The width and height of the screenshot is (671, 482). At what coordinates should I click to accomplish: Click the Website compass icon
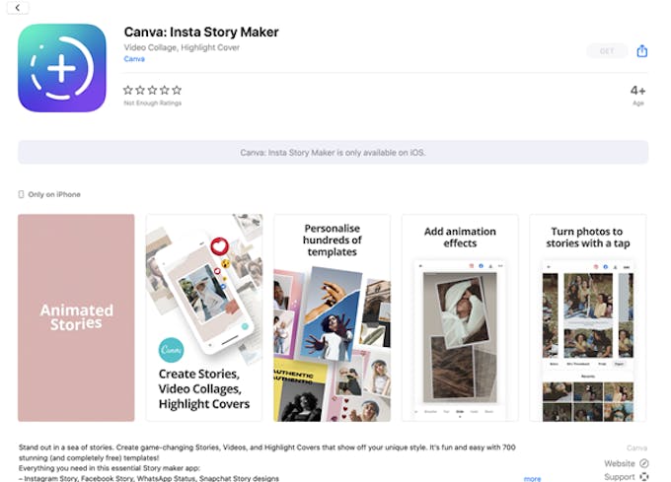click(x=644, y=463)
